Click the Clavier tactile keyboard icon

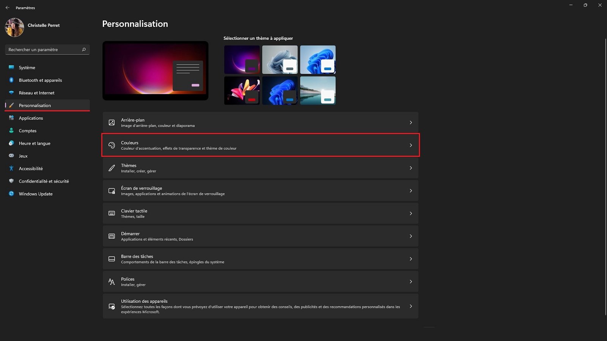click(x=112, y=213)
